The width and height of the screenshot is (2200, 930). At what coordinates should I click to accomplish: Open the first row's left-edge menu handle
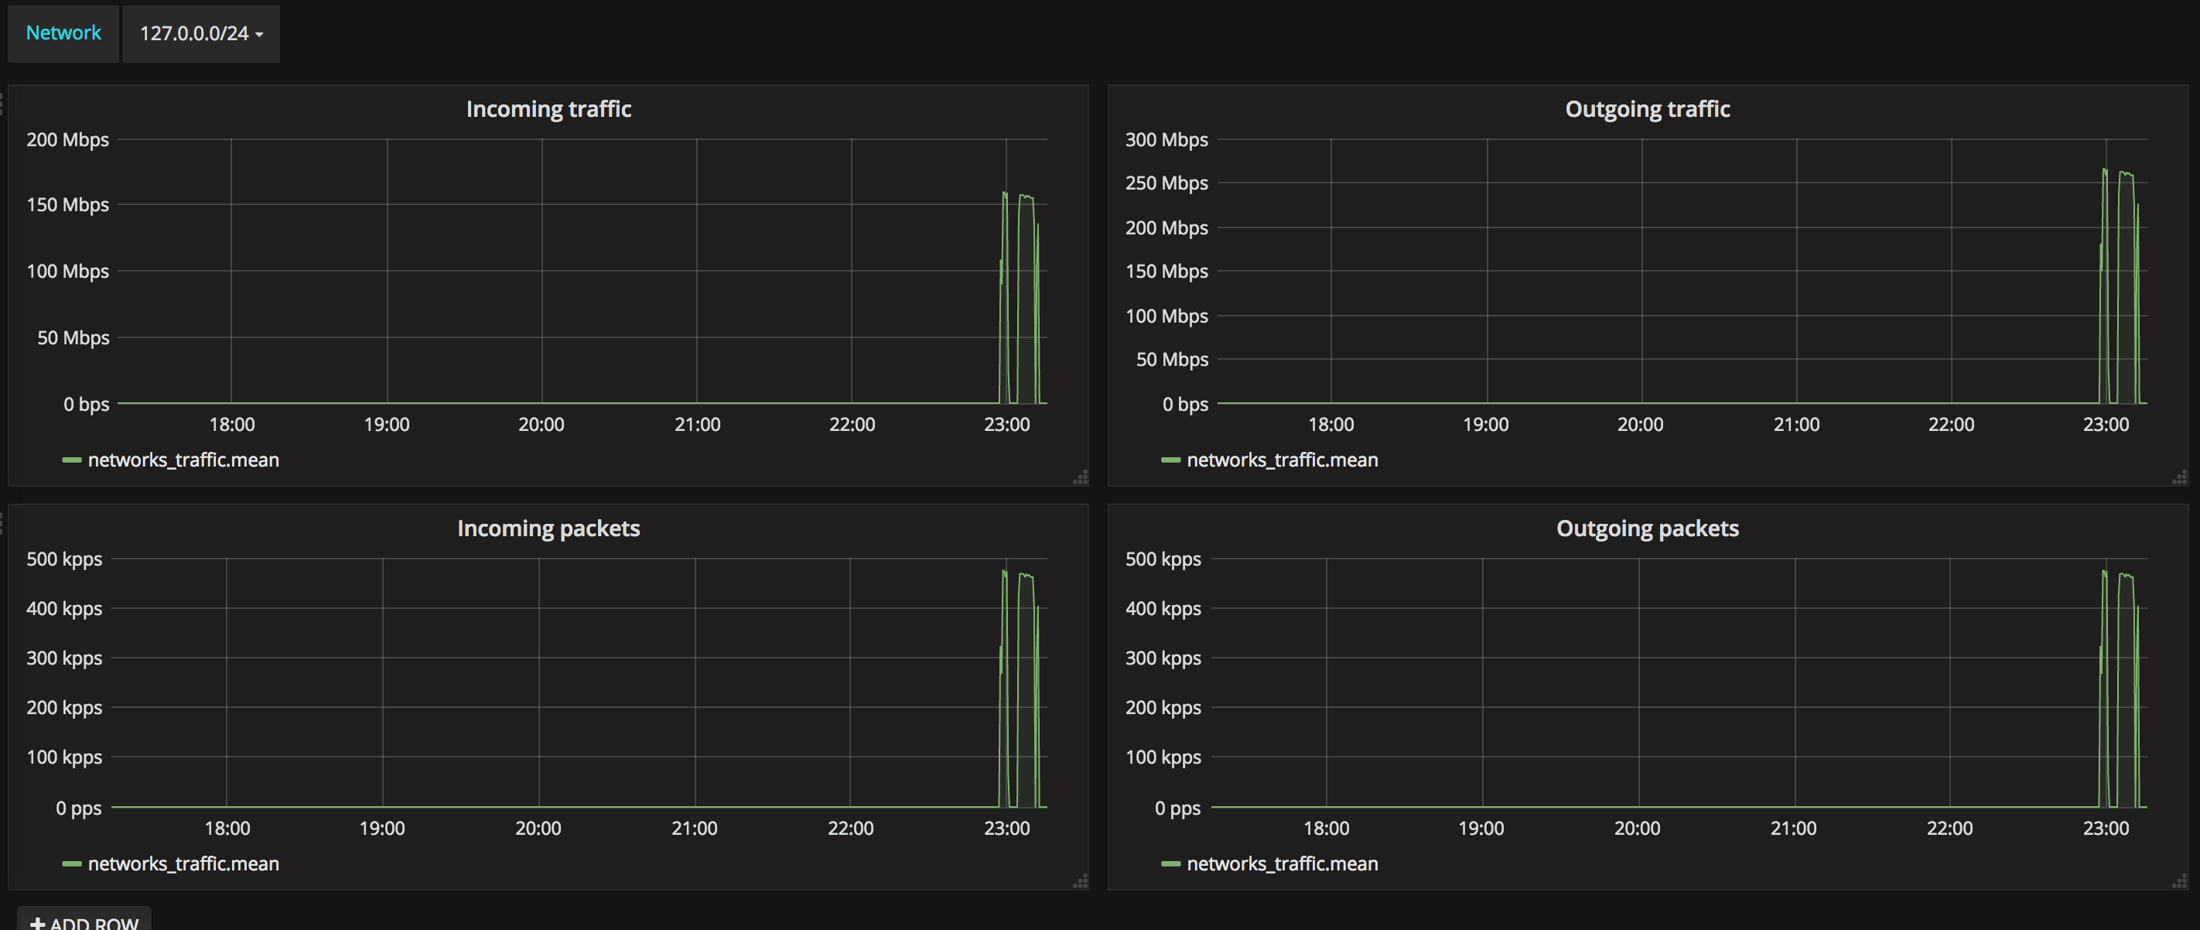tap(2, 104)
